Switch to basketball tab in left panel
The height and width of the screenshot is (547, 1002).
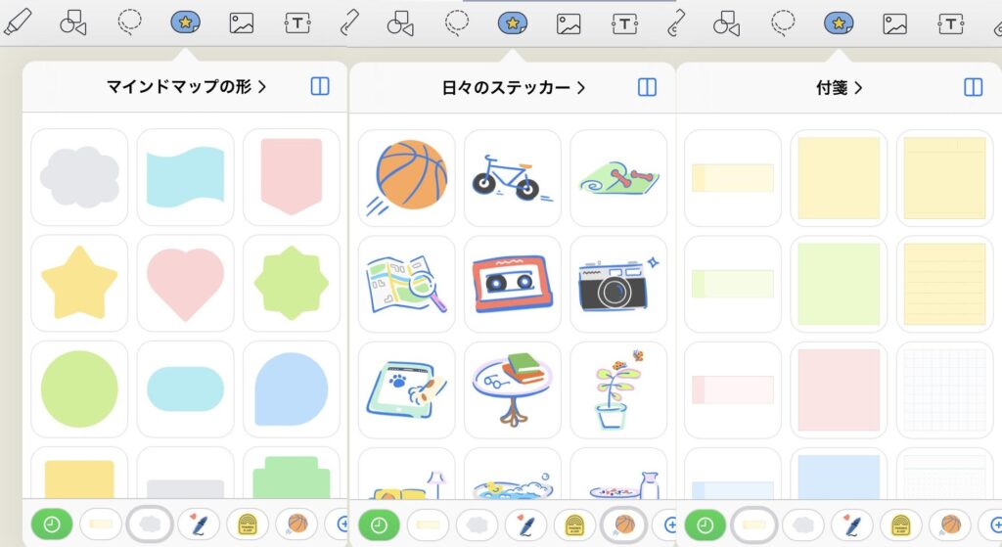(x=296, y=524)
